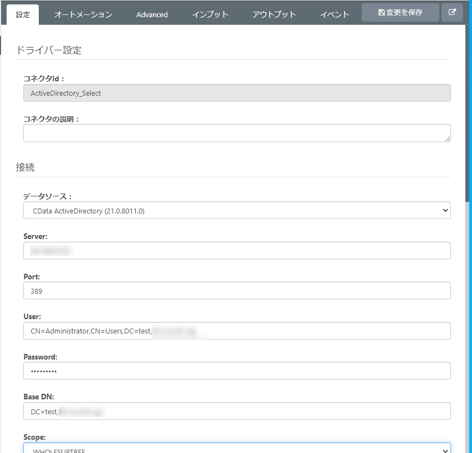Click into the Server field
The width and height of the screenshot is (472, 453).
tap(237, 251)
